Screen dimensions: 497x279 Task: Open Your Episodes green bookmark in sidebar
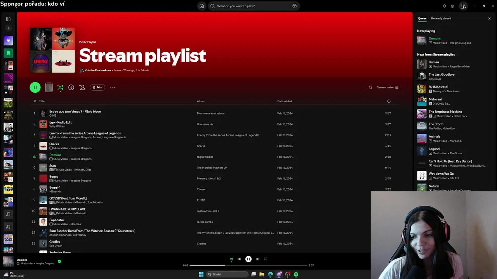pyautogui.click(x=8, y=53)
